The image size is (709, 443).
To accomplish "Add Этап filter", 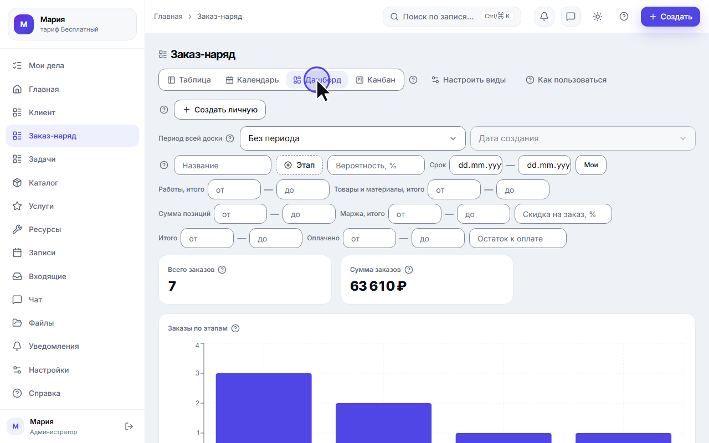I will [x=299, y=165].
